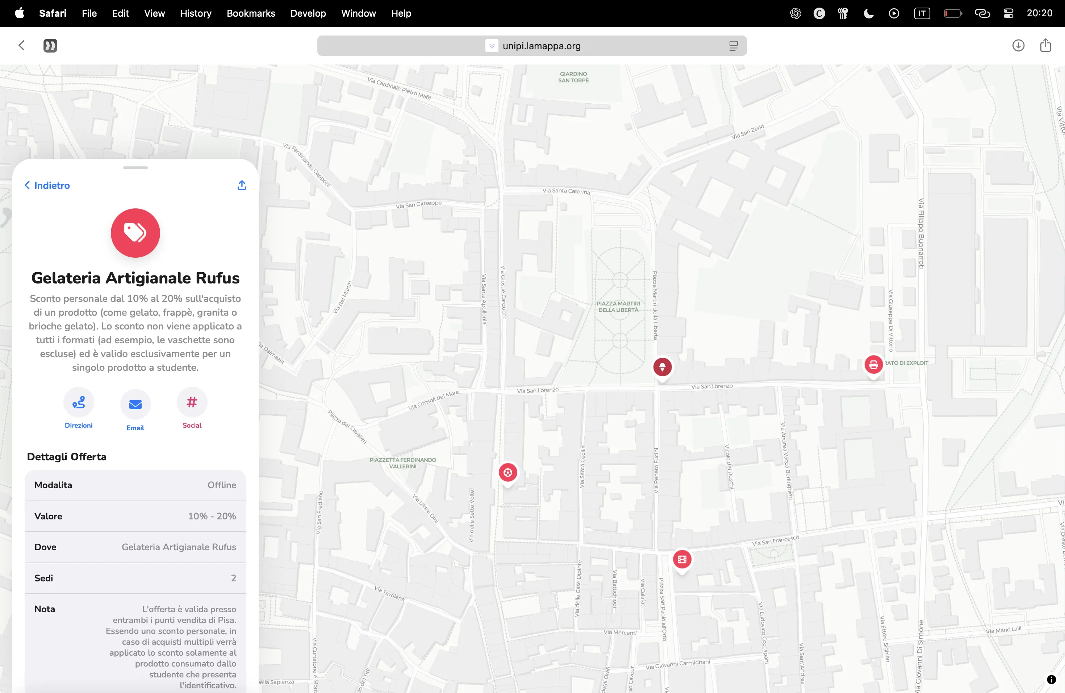Screen dimensions: 1065x693
Task: Click the Giardino San Torpè map label
Action: pos(573,77)
